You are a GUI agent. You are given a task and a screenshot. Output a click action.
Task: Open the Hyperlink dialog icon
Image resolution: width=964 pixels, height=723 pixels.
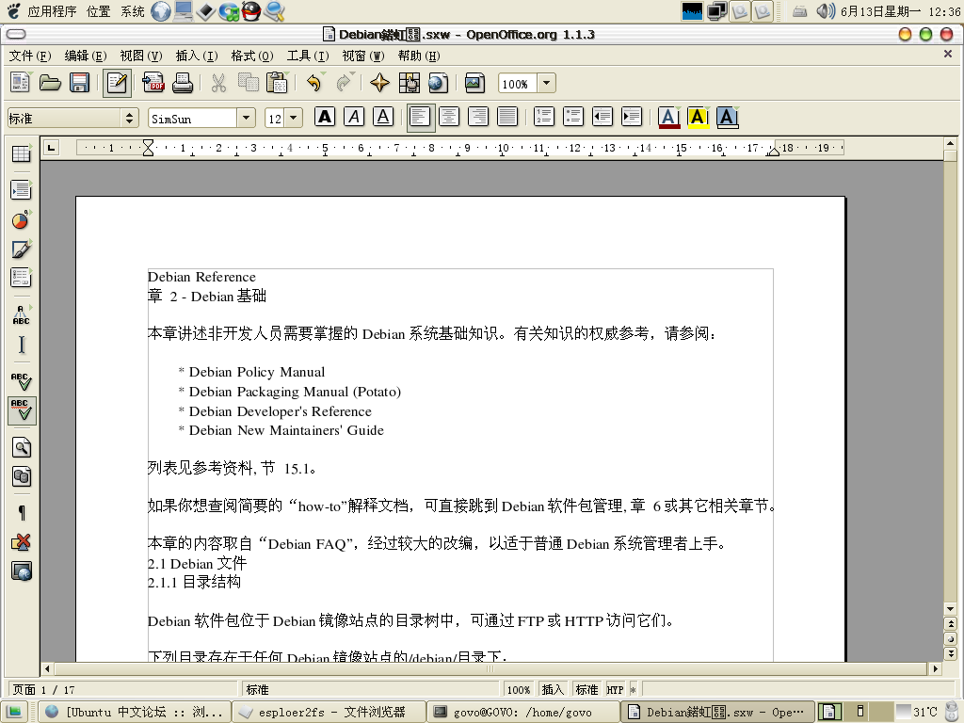pyautogui.click(x=439, y=83)
